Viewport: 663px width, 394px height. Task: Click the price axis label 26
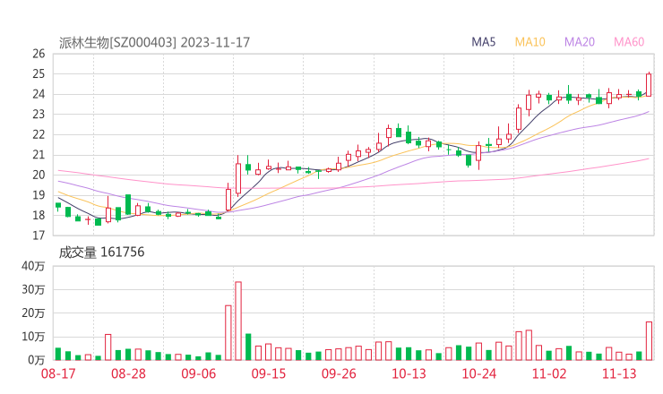click(x=39, y=54)
